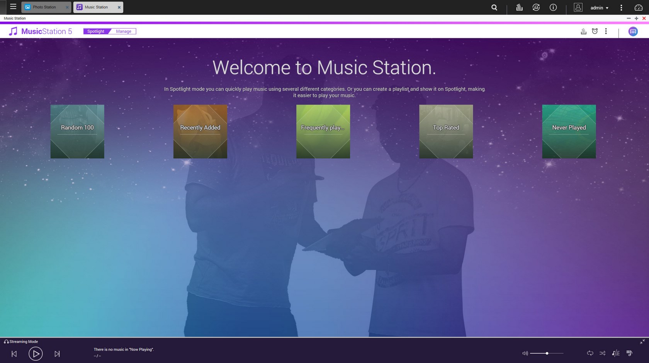The width and height of the screenshot is (649, 363).
Task: Open the Recently Added tile
Action: pyautogui.click(x=200, y=131)
